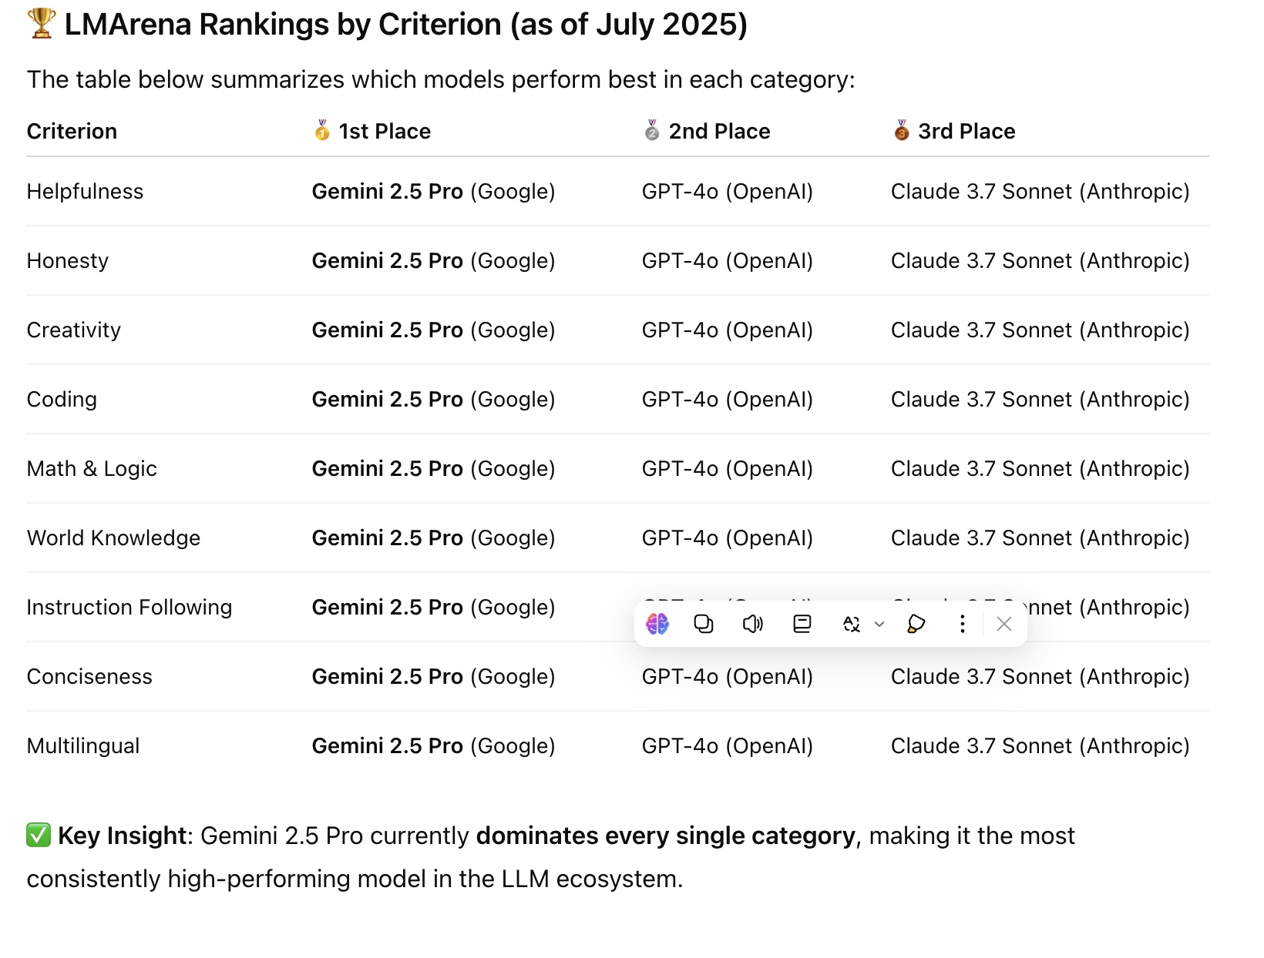The image size is (1264, 958).
Task: Click the gold medal beside 1st Place
Action: [x=322, y=131]
